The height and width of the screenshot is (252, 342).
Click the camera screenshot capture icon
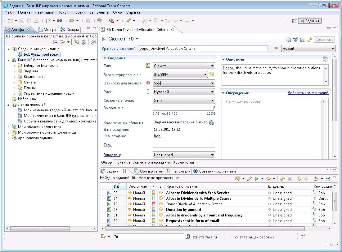pos(60,21)
